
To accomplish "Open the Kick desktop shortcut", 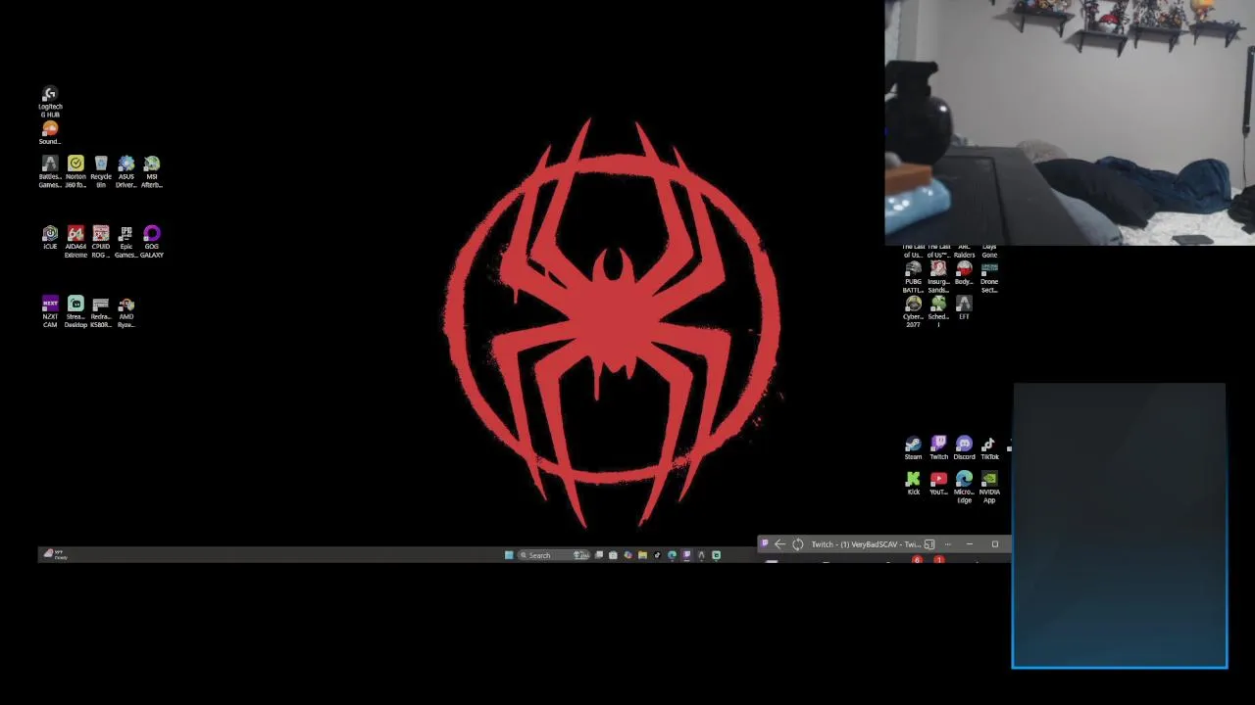I will [914, 484].
